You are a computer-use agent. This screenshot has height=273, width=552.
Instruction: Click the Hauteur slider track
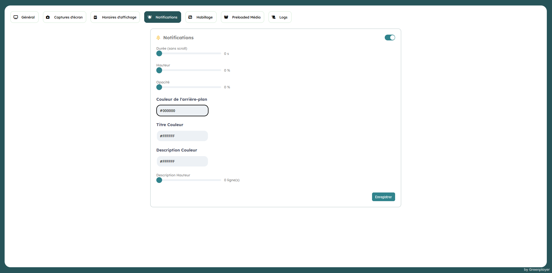coord(190,70)
